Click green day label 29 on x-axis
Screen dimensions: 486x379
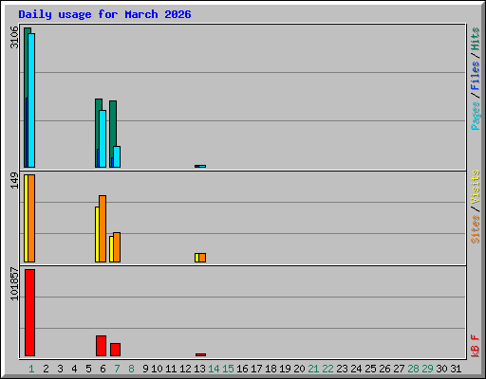click(427, 369)
